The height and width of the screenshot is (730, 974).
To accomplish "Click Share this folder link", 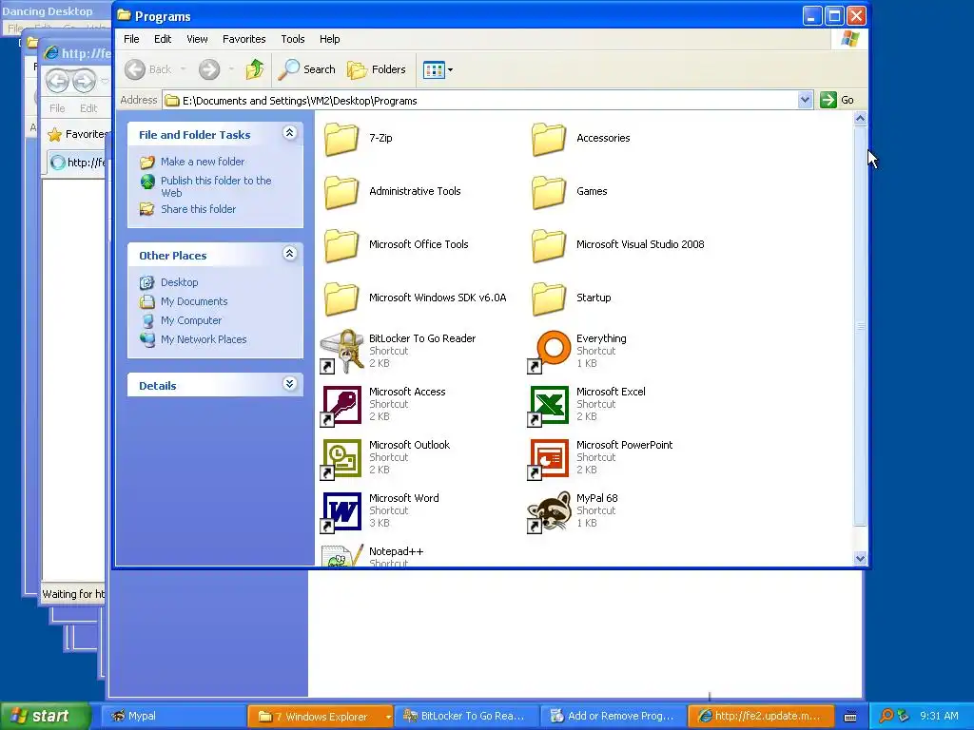I will [x=198, y=209].
